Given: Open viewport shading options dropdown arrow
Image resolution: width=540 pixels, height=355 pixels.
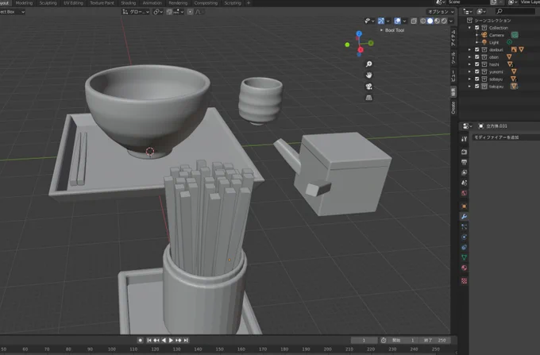Looking at the screenshot, I should 451,21.
